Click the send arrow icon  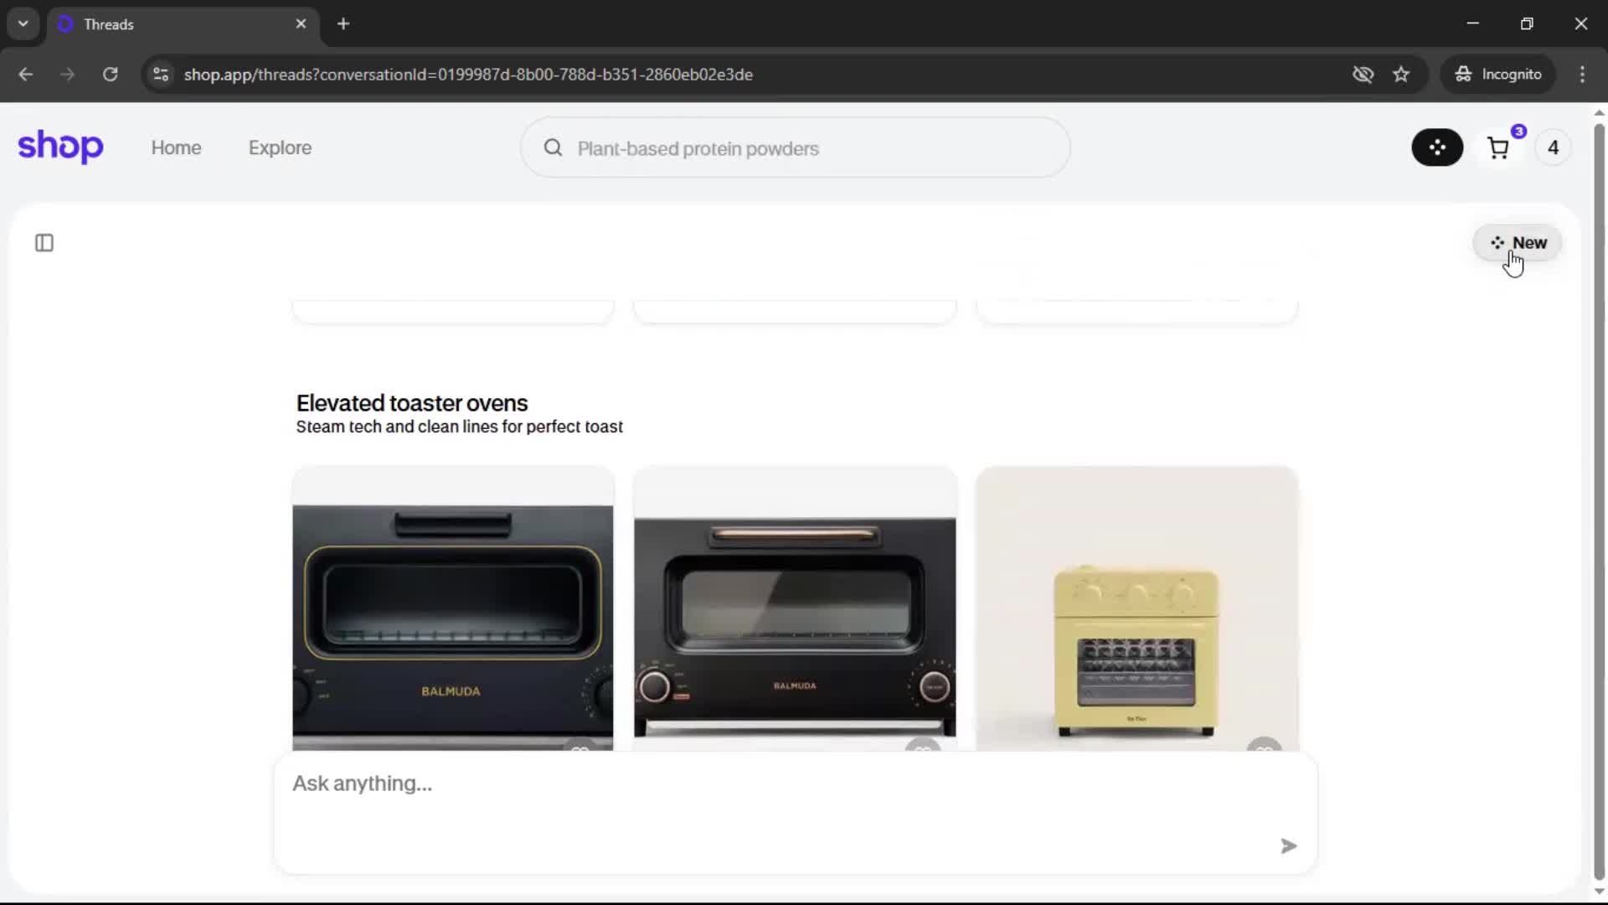(1288, 846)
